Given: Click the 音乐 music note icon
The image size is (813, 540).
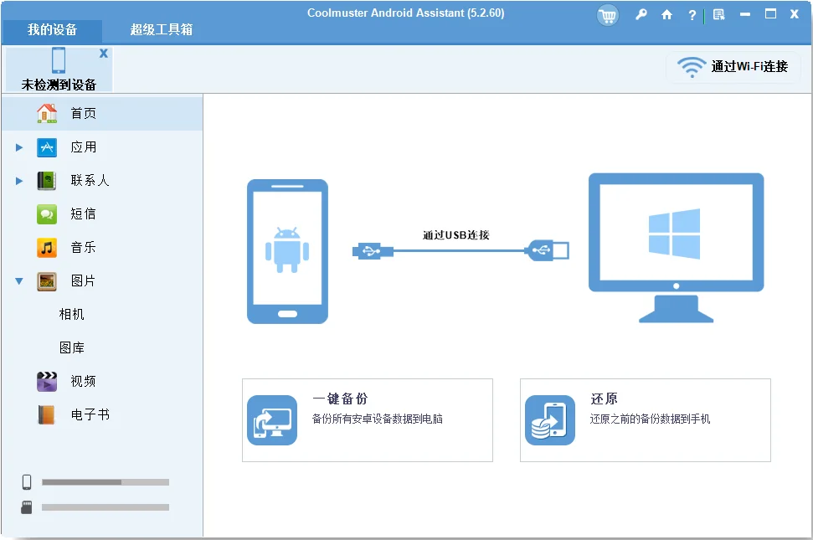Looking at the screenshot, I should [47, 248].
